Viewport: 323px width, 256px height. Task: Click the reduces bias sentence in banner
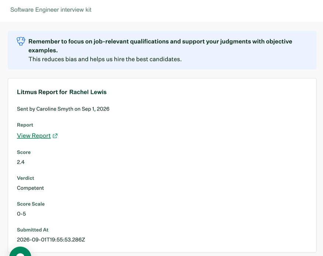coord(105,59)
